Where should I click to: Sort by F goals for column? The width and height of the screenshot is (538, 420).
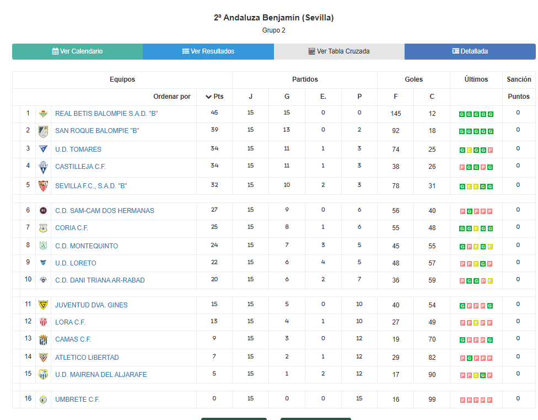click(x=396, y=97)
